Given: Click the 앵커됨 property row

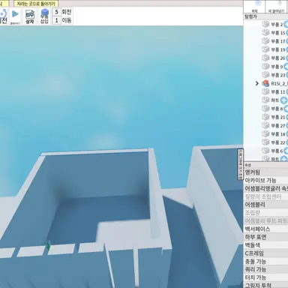Looking at the screenshot, I should pyautogui.click(x=265, y=172).
